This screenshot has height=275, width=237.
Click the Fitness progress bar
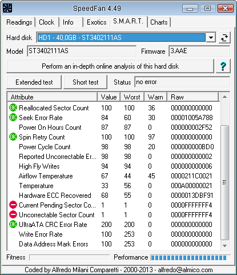70,258
